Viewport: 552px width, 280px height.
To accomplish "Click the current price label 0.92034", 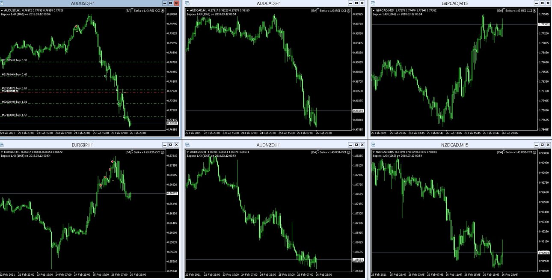I will [x=544, y=253].
